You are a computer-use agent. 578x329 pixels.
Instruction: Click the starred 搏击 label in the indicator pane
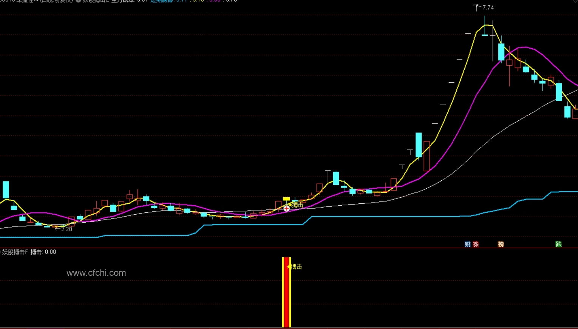295,267
